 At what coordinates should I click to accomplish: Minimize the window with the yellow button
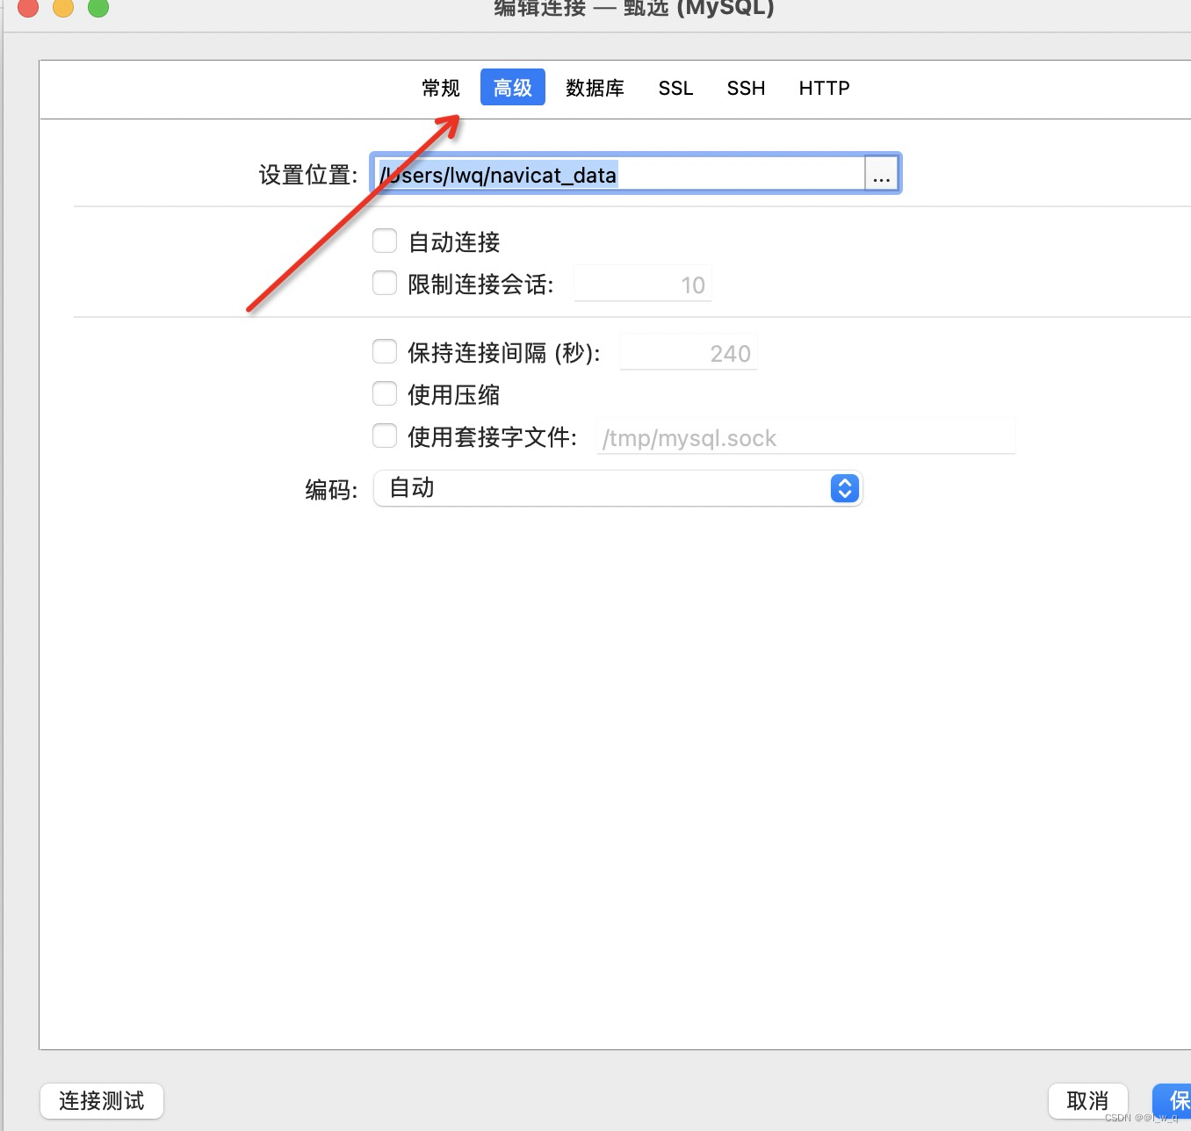(x=63, y=7)
